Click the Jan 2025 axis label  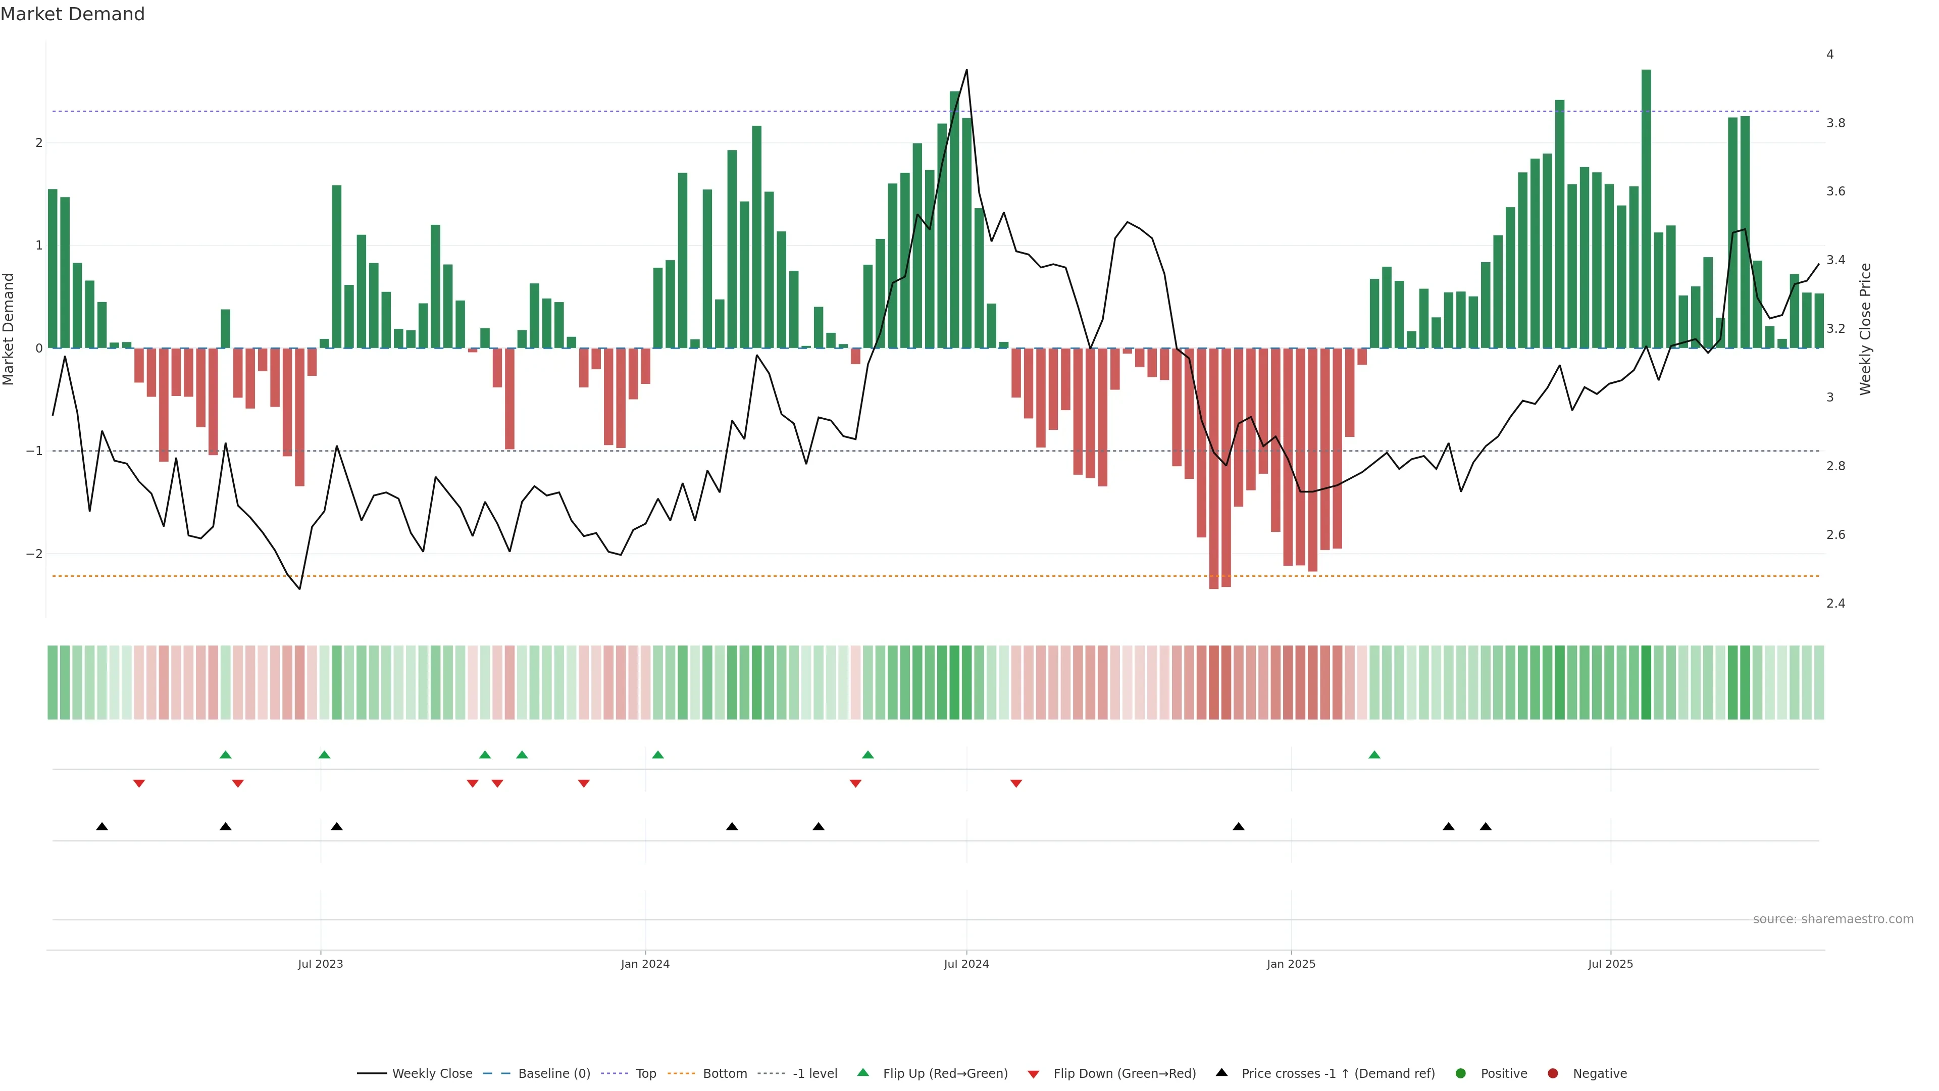[1291, 965]
